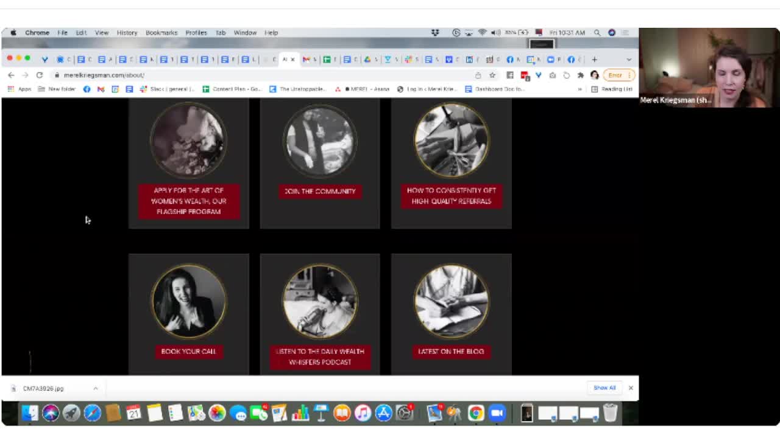Show the tab search dropdown arrow
The height and width of the screenshot is (438, 780).
pyautogui.click(x=629, y=59)
